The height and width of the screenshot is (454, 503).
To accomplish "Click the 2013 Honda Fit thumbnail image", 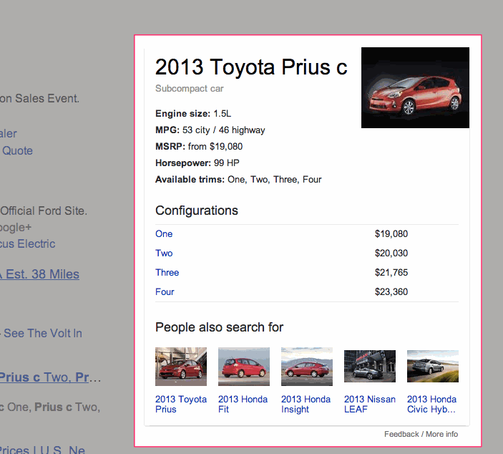I will coord(244,367).
